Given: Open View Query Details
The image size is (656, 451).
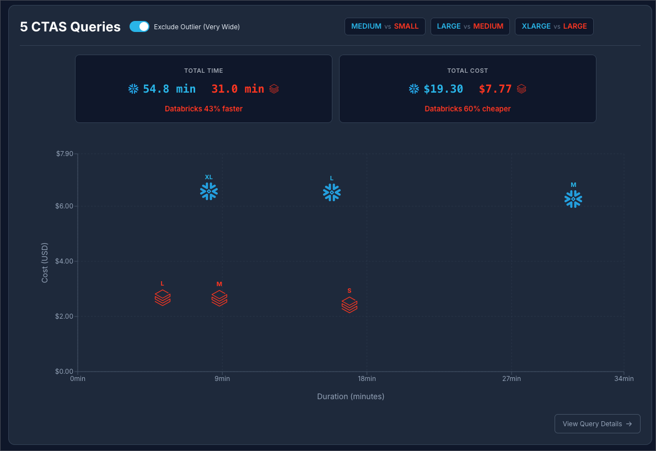Looking at the screenshot, I should [598, 424].
